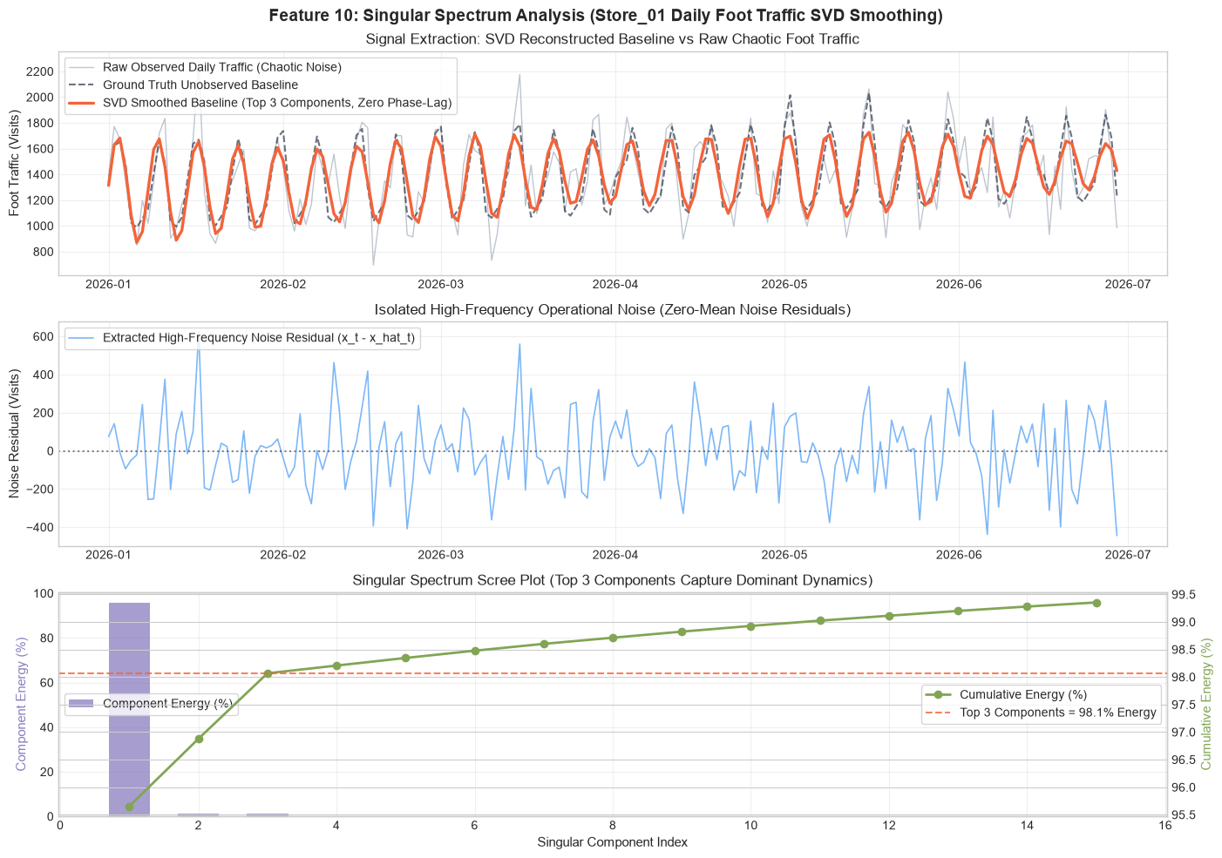The height and width of the screenshot is (858, 1222).
Task: Click the '2026-07' tick label on noise residual chart
Action: click(1129, 556)
